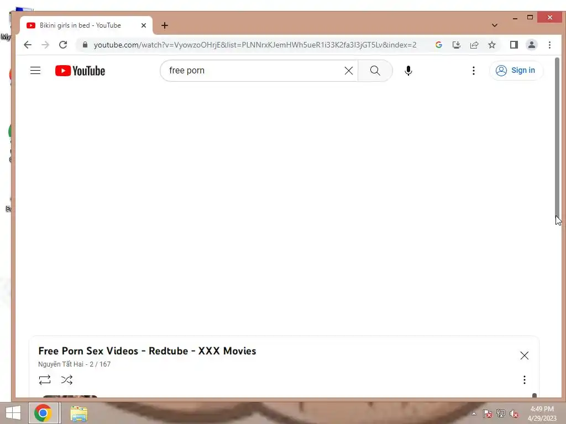
Task: Clear the search box text
Action: tap(349, 71)
